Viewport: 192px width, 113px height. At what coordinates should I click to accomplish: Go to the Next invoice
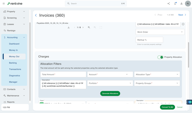pyautogui.click(x=182, y=15)
